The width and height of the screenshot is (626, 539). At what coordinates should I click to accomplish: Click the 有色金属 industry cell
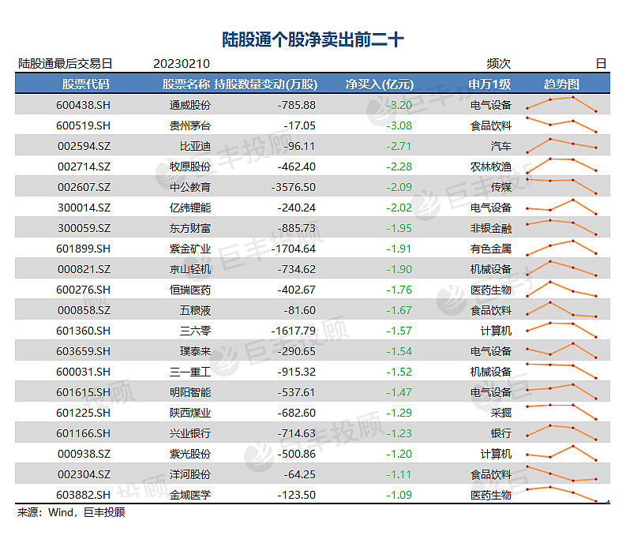coord(491,249)
